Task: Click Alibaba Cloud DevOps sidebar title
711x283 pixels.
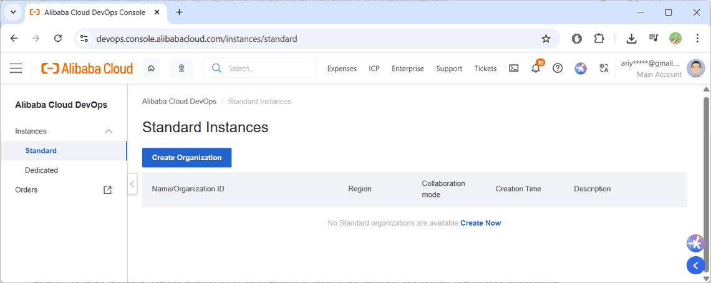Action: click(61, 105)
